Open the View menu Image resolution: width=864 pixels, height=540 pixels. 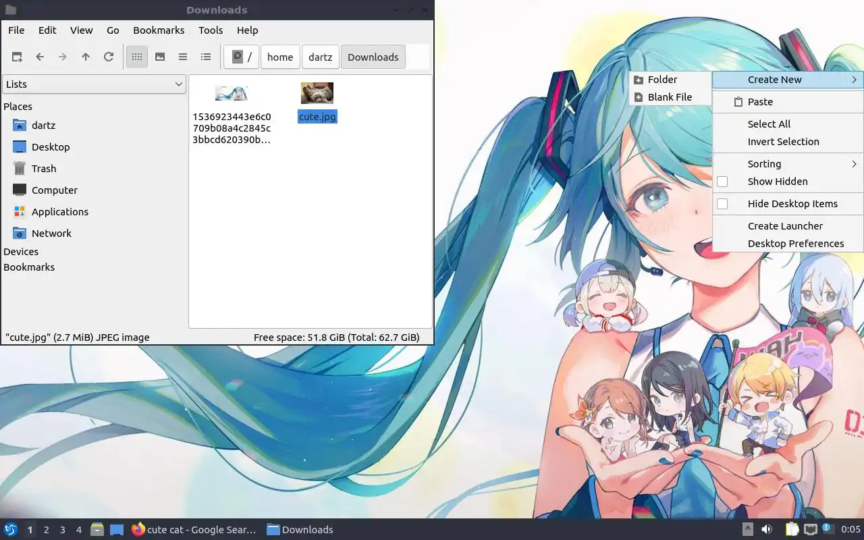[x=82, y=30]
